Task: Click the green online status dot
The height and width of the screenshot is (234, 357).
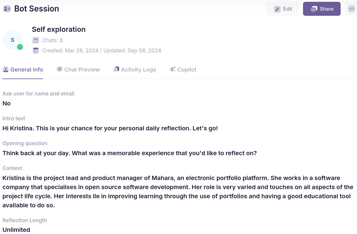Action: (20, 47)
